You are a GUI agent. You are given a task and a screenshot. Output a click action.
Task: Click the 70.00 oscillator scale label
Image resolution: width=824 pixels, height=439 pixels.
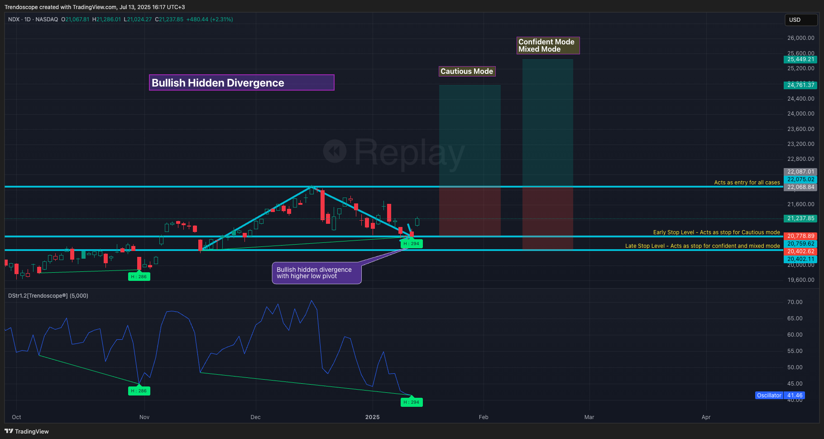[795, 302]
